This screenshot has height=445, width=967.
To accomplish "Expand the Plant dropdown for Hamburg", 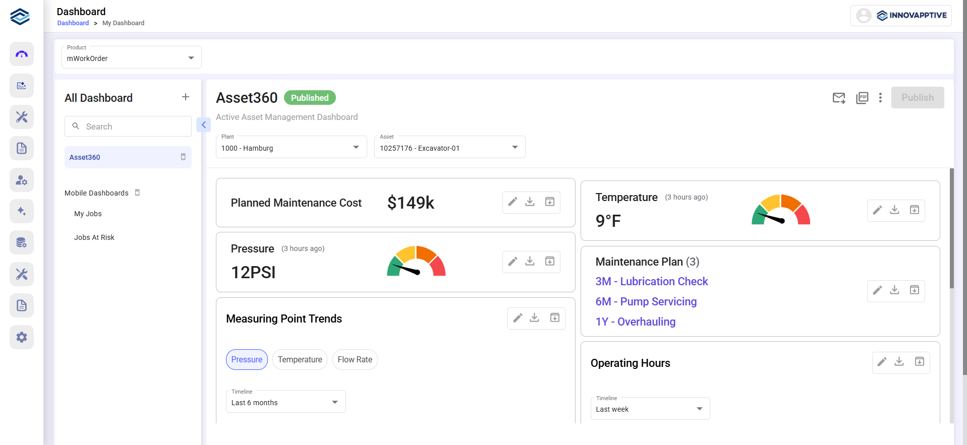I will [291, 148].
